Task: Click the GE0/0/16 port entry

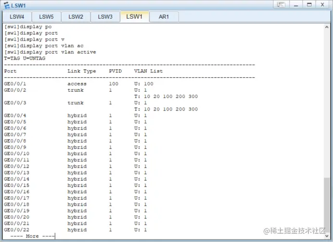Action: pyautogui.click(x=16, y=192)
